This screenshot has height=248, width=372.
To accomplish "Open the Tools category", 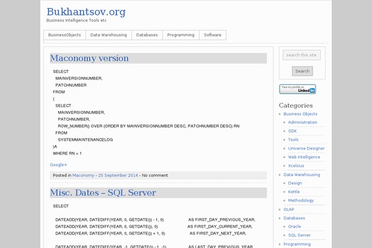I will [x=293, y=139].
